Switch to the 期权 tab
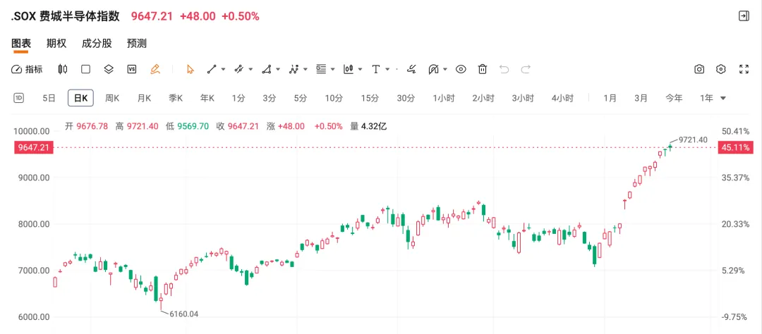Viewport: 762px width, 334px height. click(x=56, y=43)
